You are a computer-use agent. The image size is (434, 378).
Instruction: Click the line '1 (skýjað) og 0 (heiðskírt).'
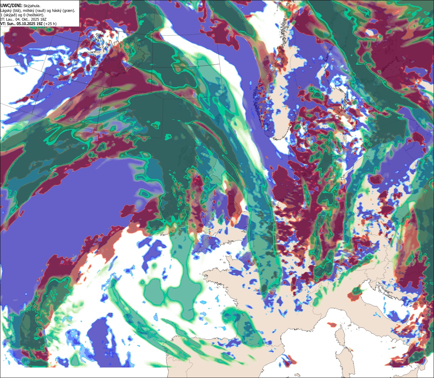click(22, 15)
